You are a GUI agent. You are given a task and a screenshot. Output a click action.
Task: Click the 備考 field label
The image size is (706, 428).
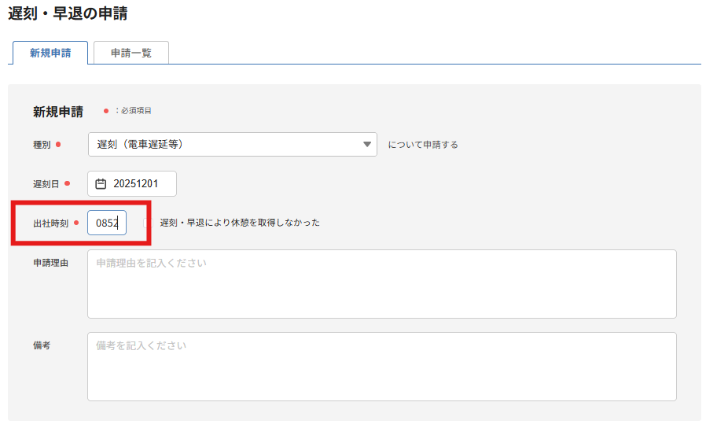(42, 345)
